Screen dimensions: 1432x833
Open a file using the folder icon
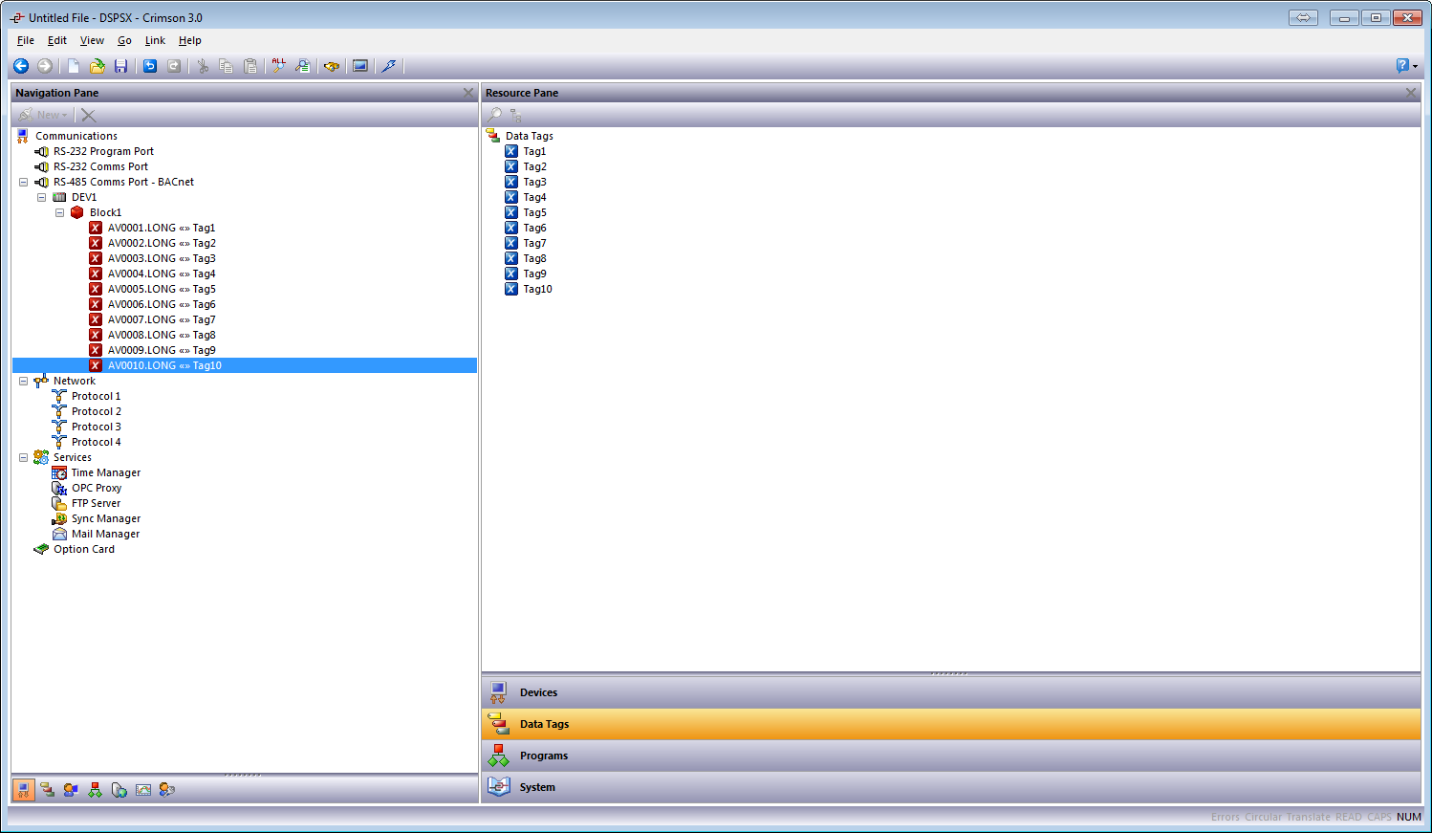98,66
